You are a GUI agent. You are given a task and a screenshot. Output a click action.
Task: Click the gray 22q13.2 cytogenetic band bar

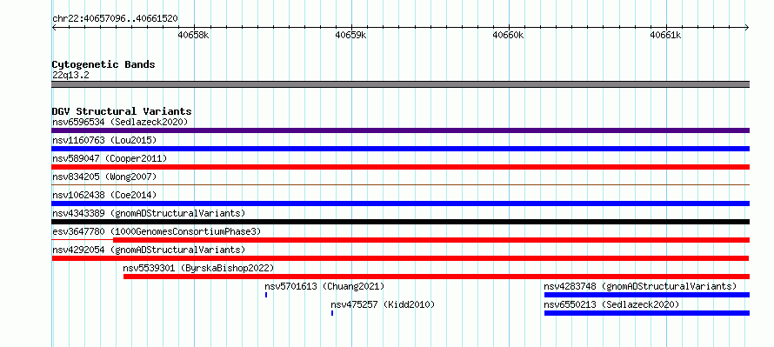pos(400,84)
